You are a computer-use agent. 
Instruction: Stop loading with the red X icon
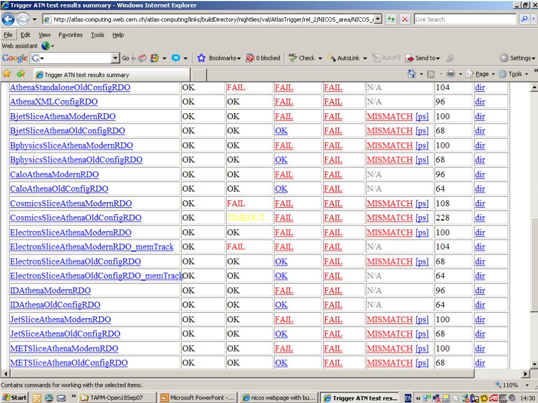pyautogui.click(x=405, y=19)
